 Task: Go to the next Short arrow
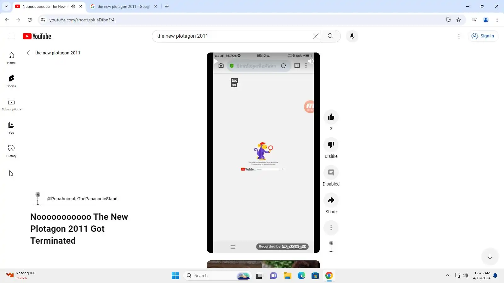point(490,257)
